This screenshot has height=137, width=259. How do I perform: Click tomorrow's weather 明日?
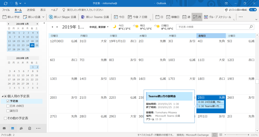coord(142,27)
